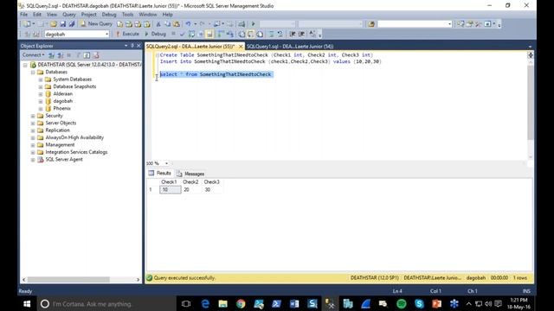The image size is (554, 311).
Task: Parse the query with the checkmark icon
Action: click(x=183, y=35)
